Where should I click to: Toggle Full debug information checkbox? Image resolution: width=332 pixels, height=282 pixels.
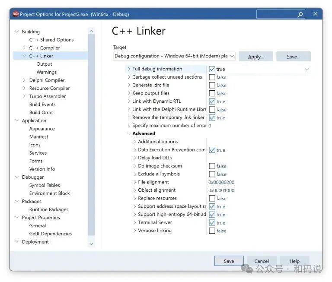pos(212,69)
